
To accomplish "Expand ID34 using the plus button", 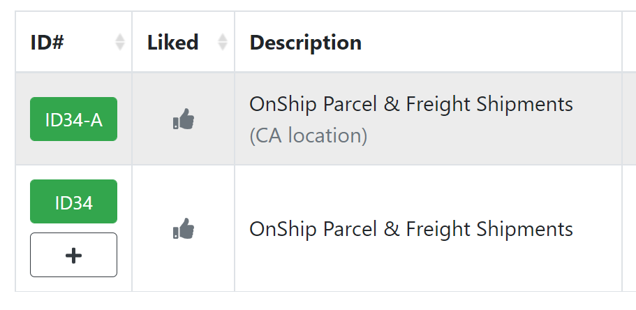I will [x=73, y=255].
